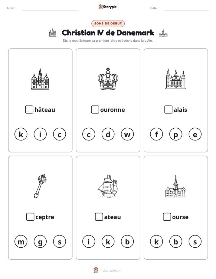The width and height of the screenshot is (216, 279).
Task: Select letter 's' circle under 'ceptre'
Action: pyautogui.click(x=60, y=242)
